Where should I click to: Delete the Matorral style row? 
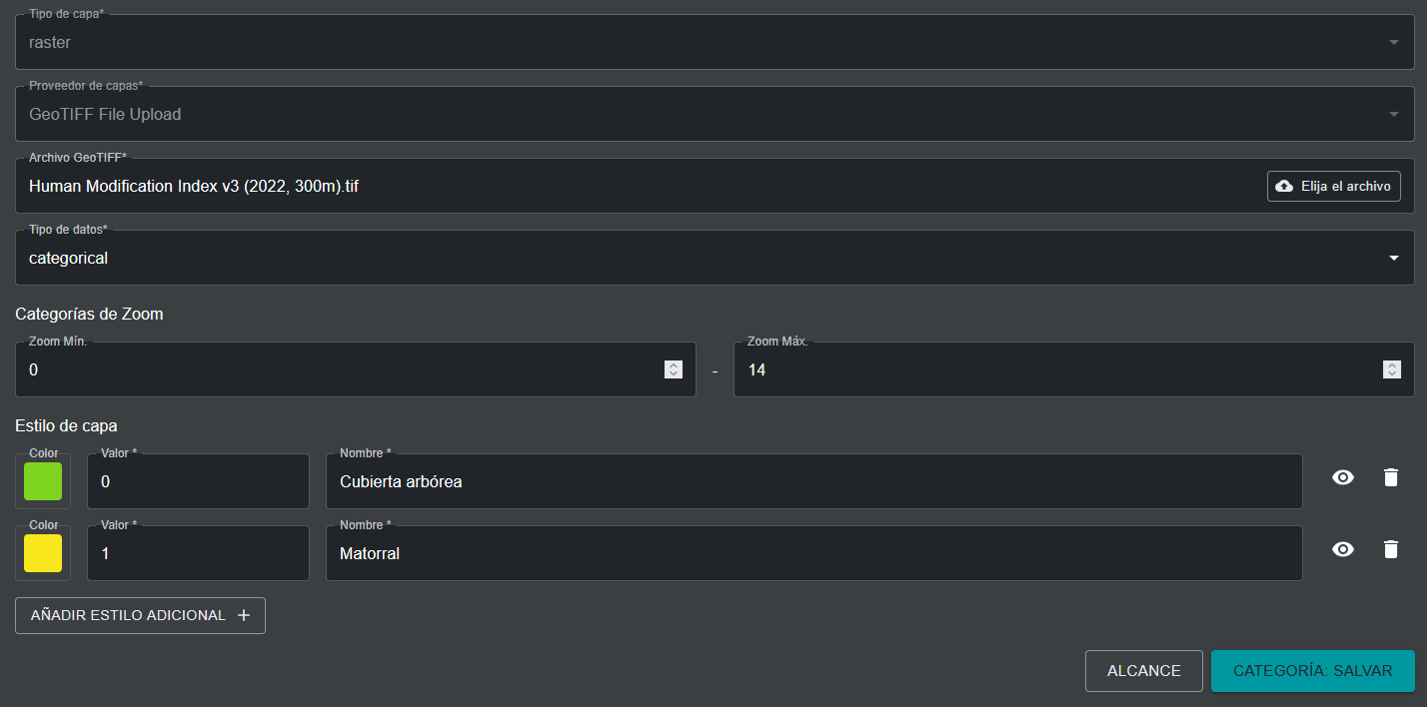(1390, 549)
